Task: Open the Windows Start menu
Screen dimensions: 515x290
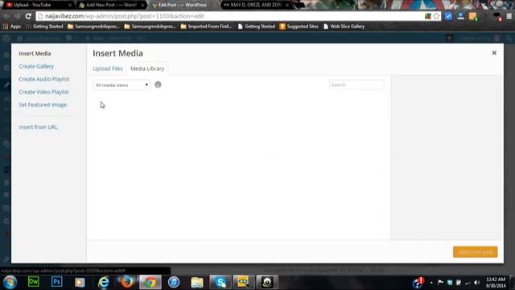Action: [10, 282]
